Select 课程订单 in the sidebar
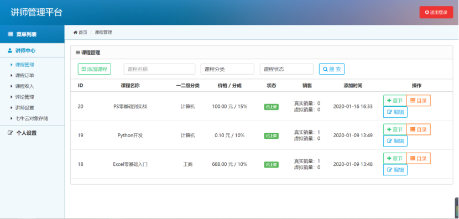 pyautogui.click(x=24, y=76)
